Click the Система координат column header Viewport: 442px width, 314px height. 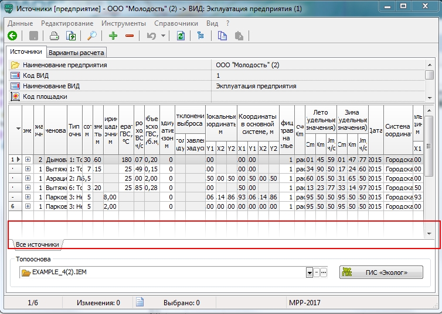point(398,130)
